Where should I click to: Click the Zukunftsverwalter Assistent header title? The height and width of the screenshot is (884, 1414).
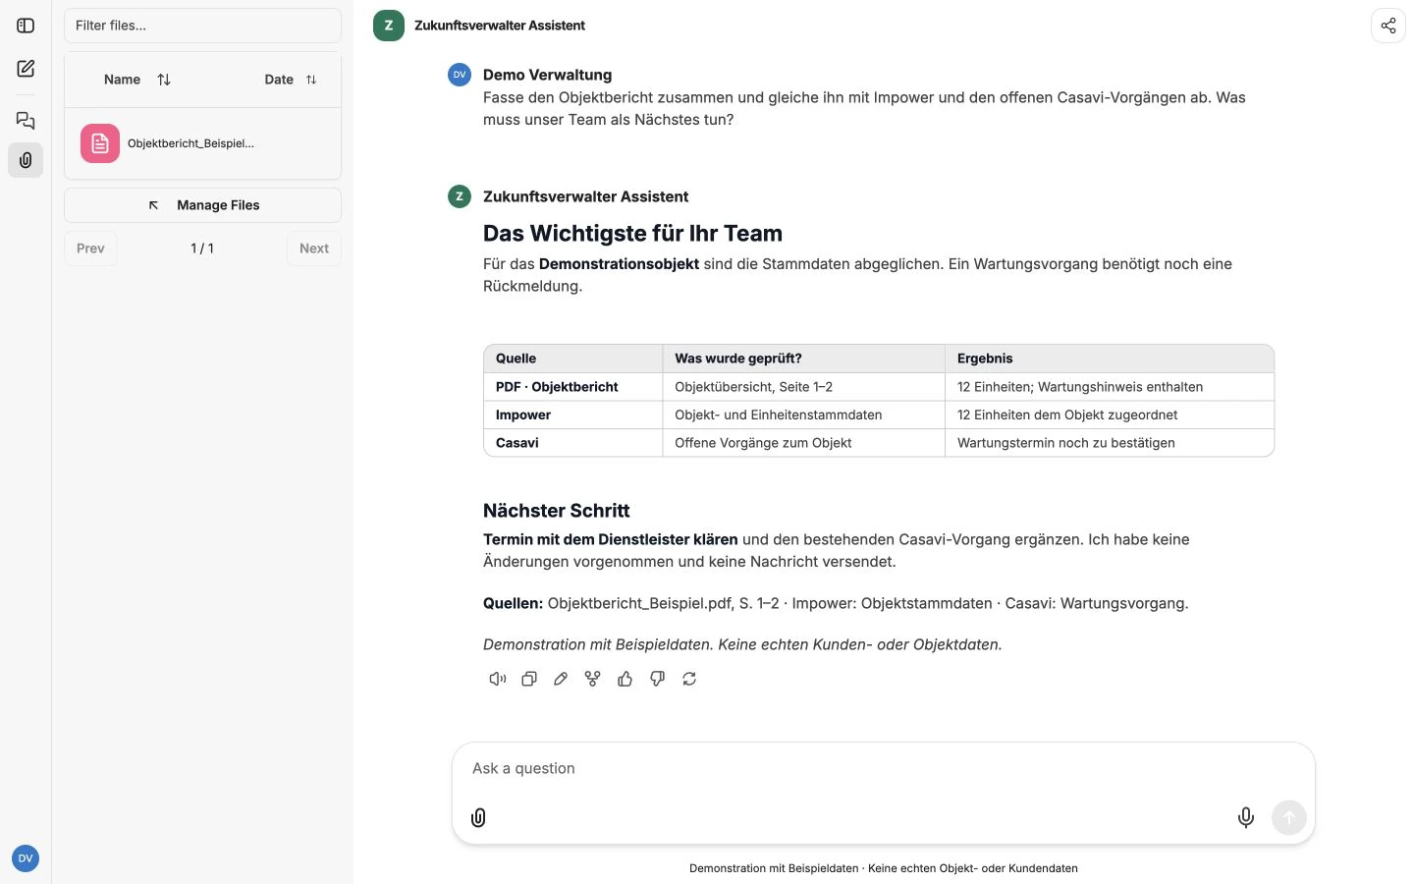coord(500,26)
